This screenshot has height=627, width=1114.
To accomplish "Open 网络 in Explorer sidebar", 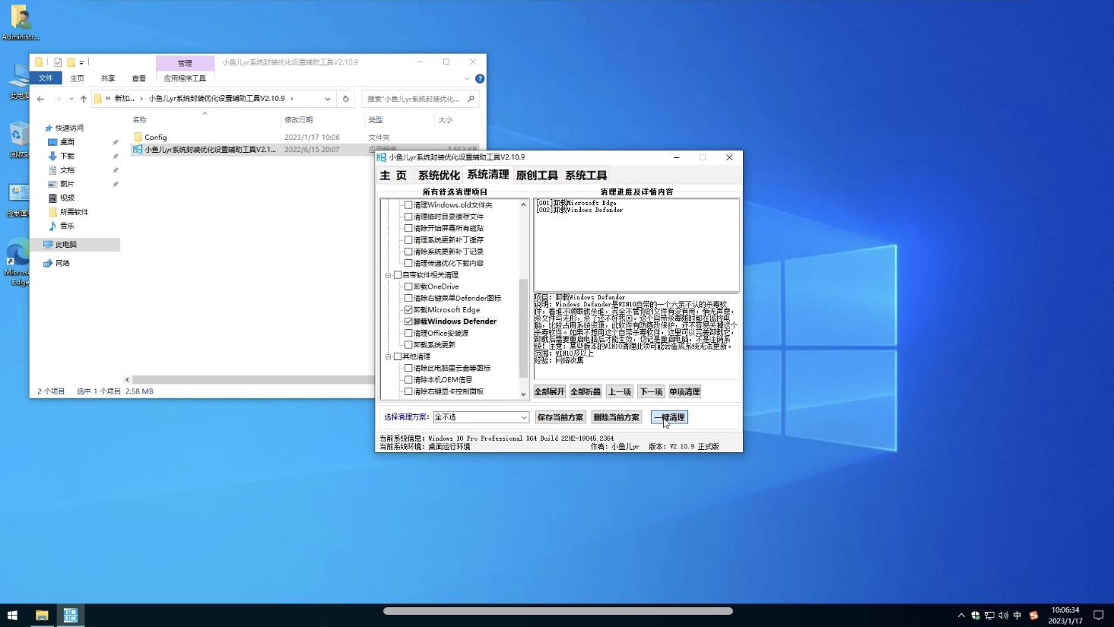I will pos(62,263).
